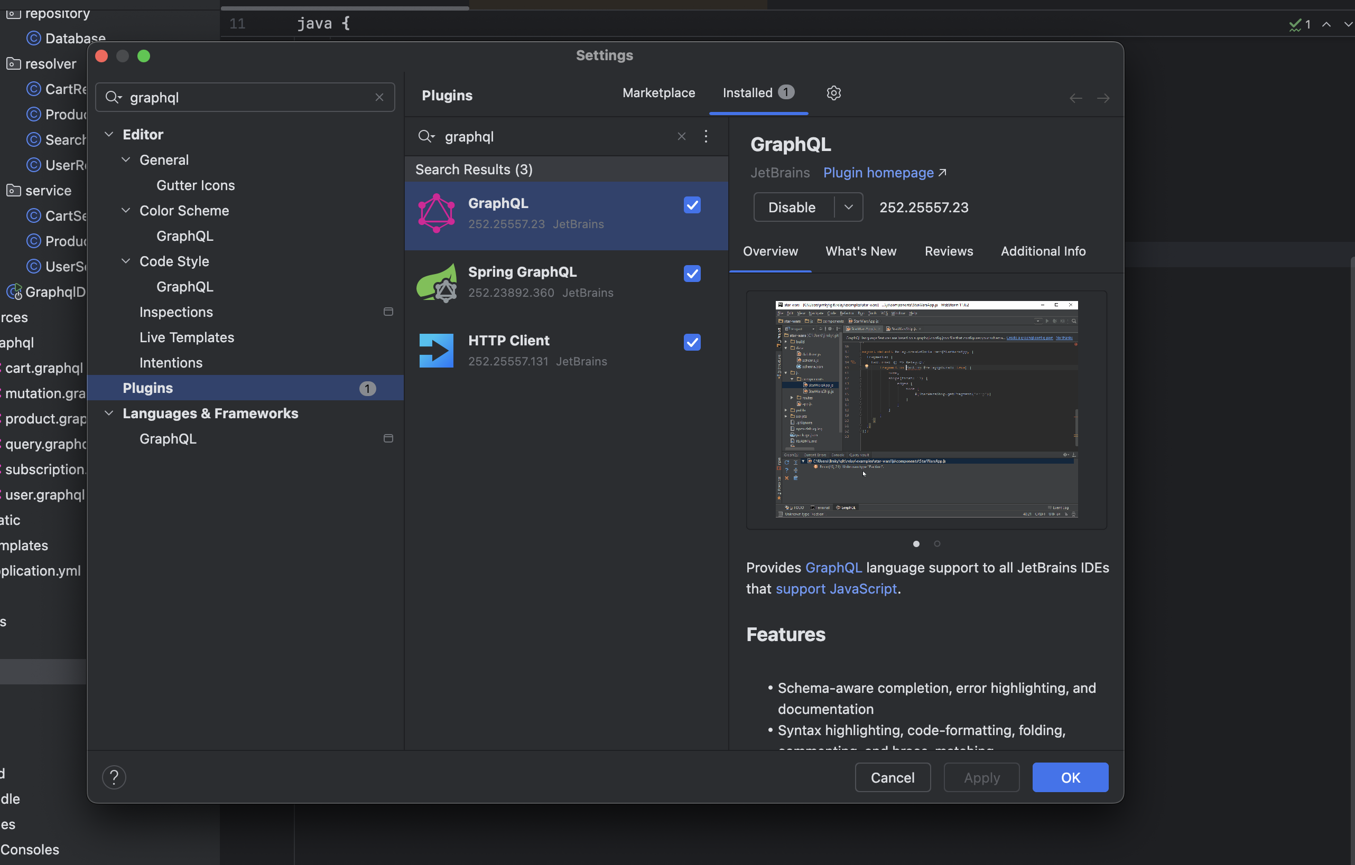Open the Disable button dropdown arrow
This screenshot has width=1355, height=865.
(x=848, y=207)
